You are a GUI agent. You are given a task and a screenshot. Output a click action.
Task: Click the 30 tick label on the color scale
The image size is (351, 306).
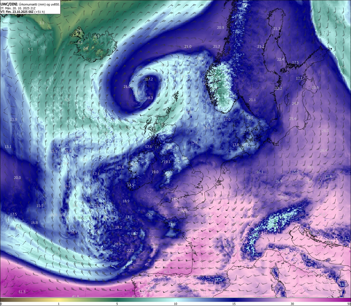click(x=292, y=304)
